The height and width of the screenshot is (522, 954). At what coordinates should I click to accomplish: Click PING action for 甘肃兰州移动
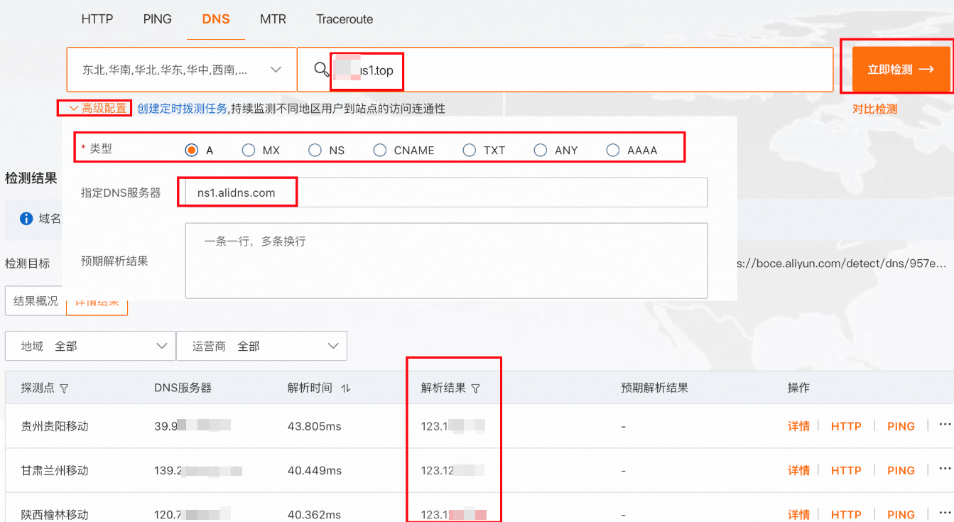point(901,470)
